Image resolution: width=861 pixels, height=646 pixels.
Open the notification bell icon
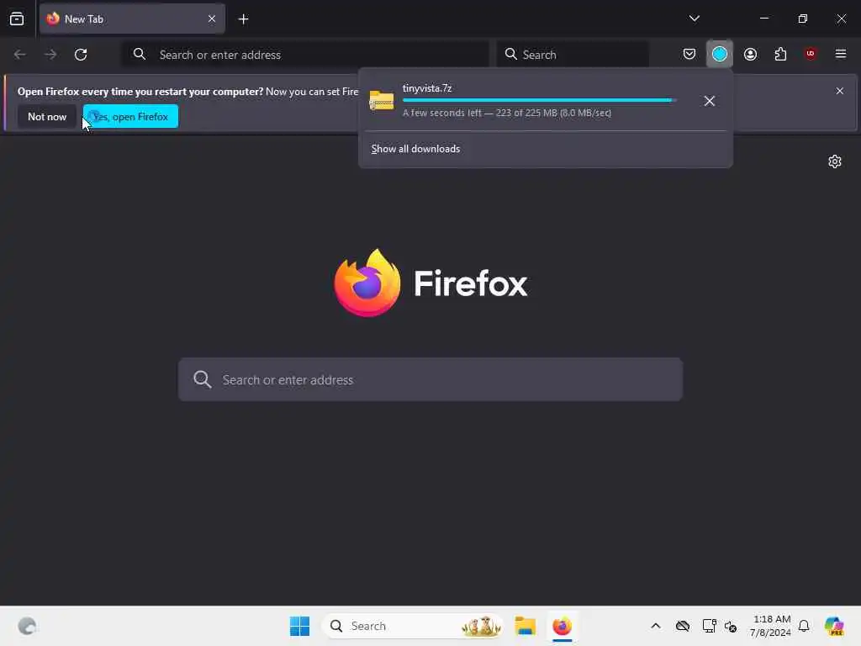pyautogui.click(x=804, y=626)
